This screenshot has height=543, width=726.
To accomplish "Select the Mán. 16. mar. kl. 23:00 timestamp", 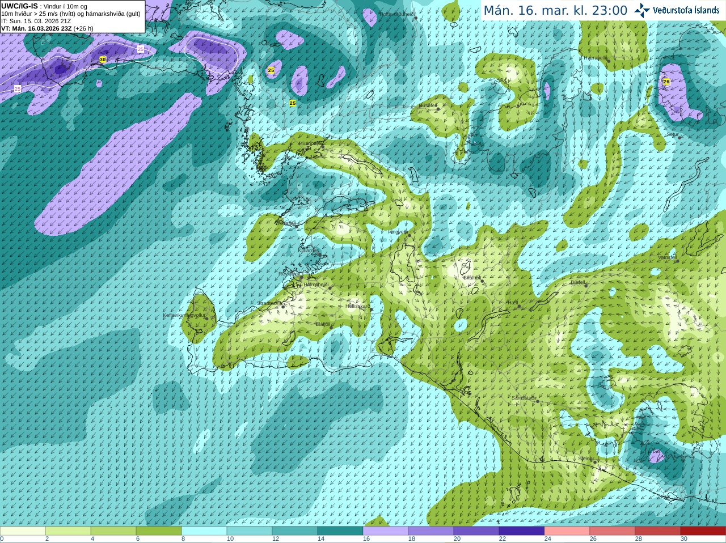I will 555,10.
